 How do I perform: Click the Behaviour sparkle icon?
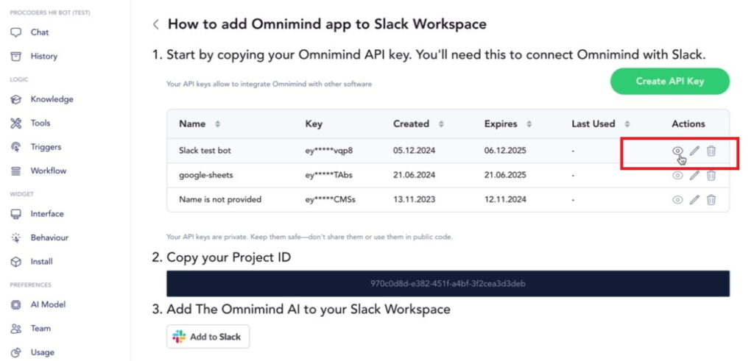[x=16, y=238]
